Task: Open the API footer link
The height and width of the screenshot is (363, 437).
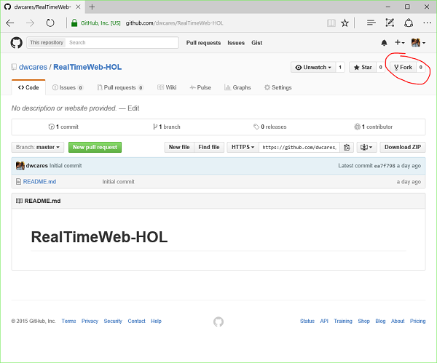Action: pos(324,321)
